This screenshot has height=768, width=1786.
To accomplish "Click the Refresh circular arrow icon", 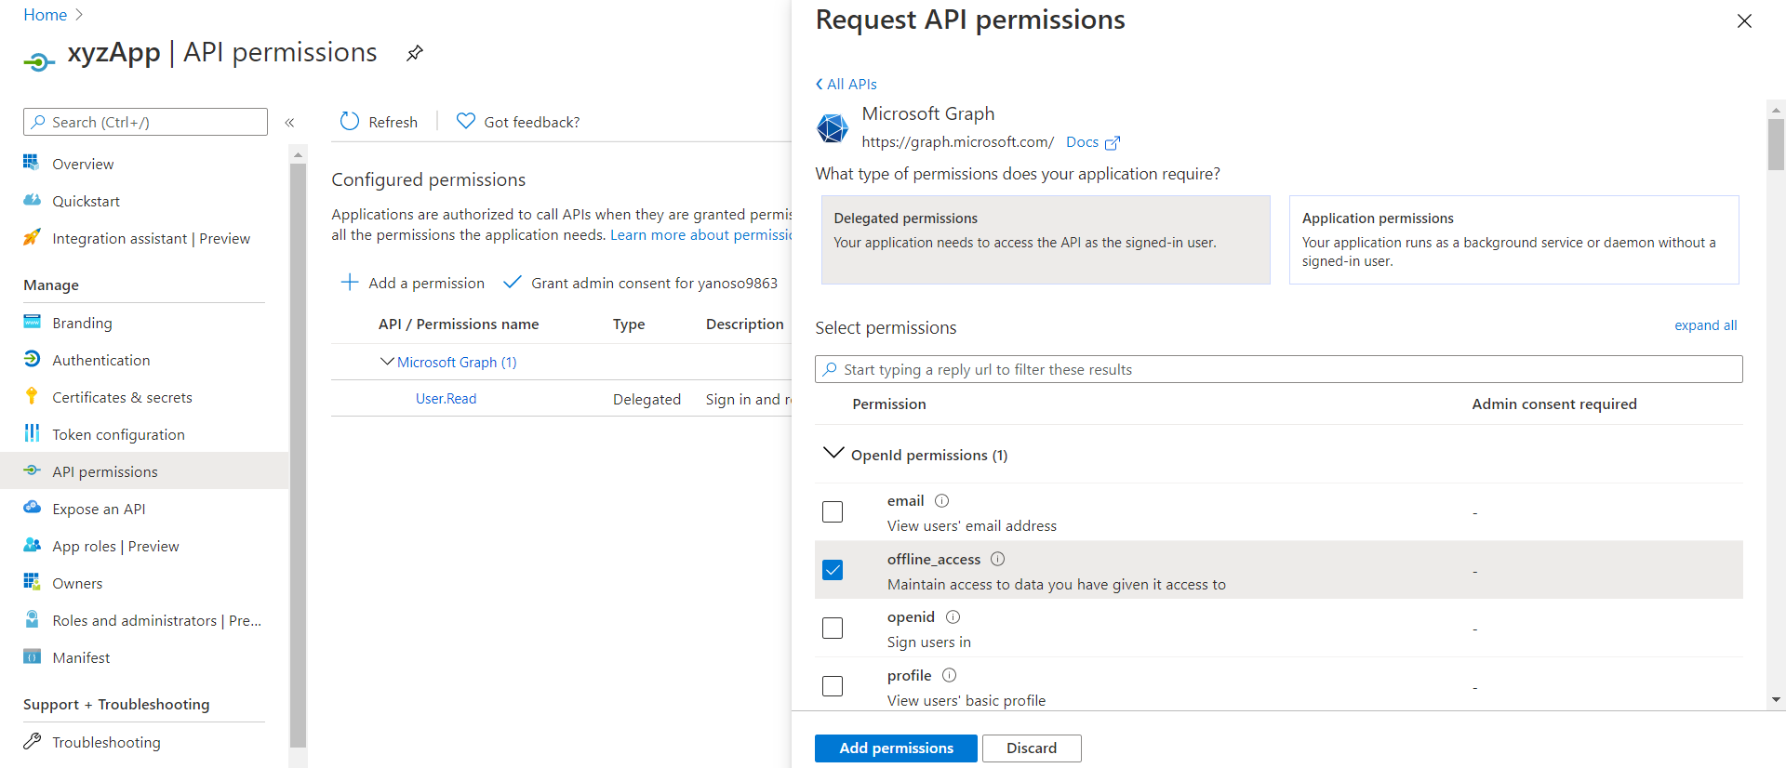I will (x=350, y=121).
